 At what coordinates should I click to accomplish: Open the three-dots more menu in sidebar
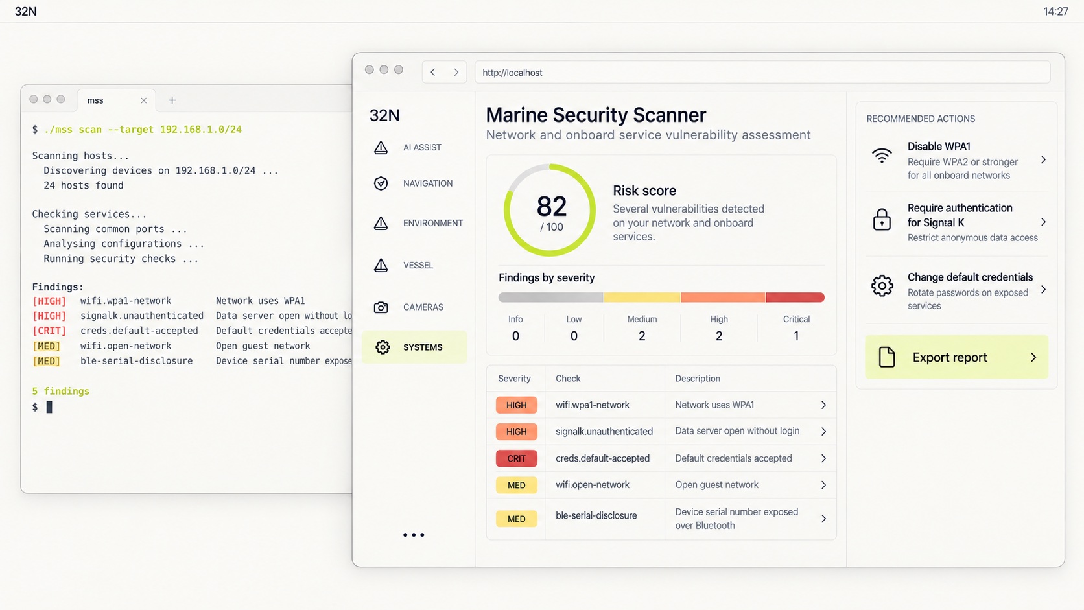(x=414, y=535)
